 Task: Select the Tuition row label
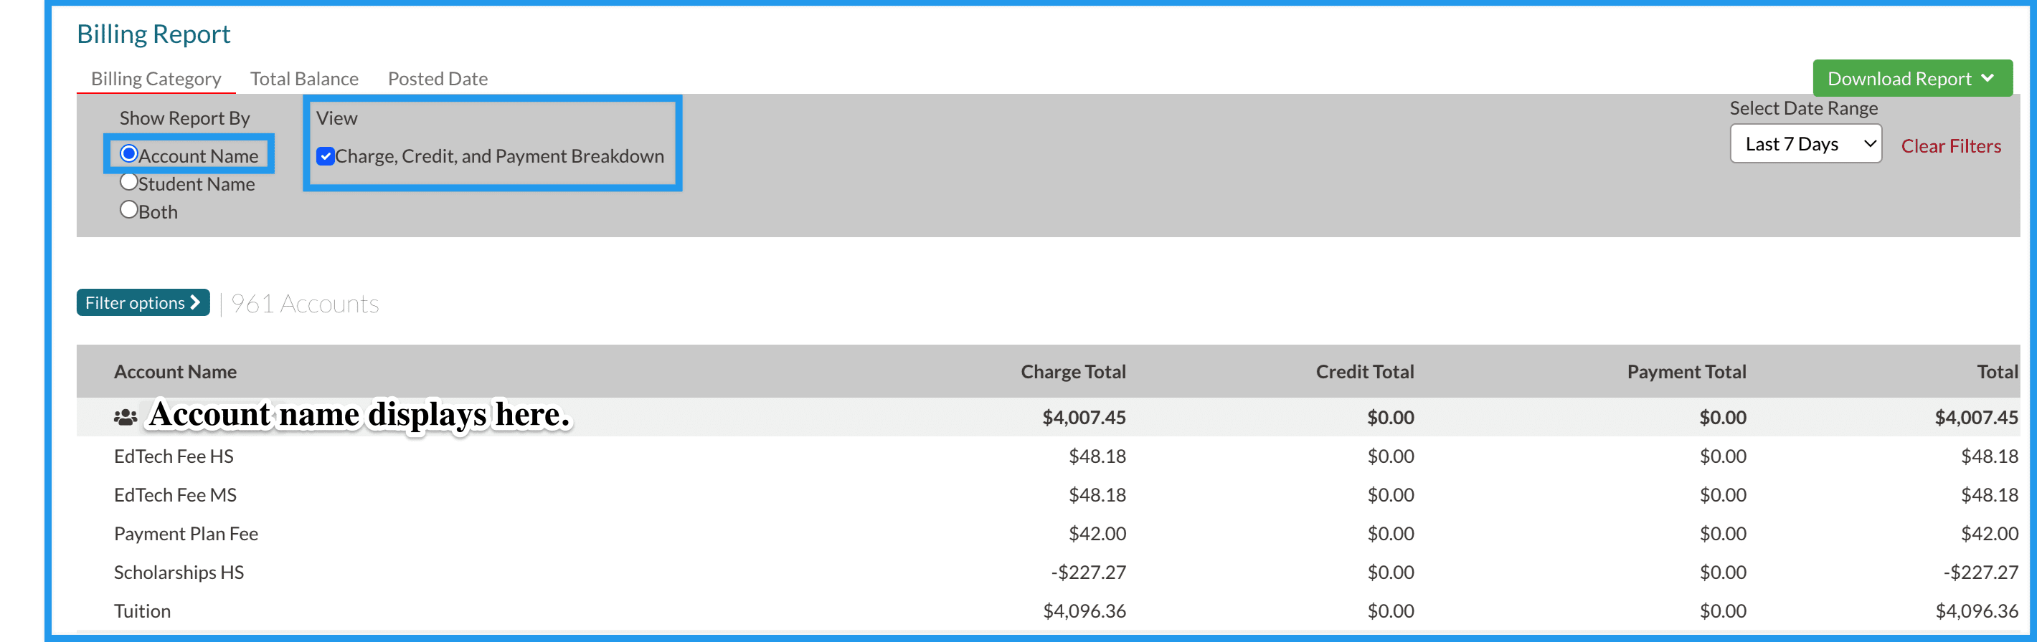pyautogui.click(x=142, y=610)
